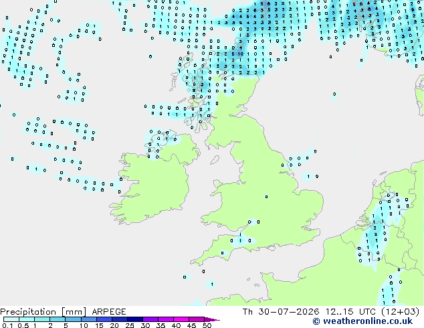This screenshot has height=328, width=424.
Task: Pick the 10–15 mm blue legend swatch
Action: pyautogui.click(x=88, y=319)
